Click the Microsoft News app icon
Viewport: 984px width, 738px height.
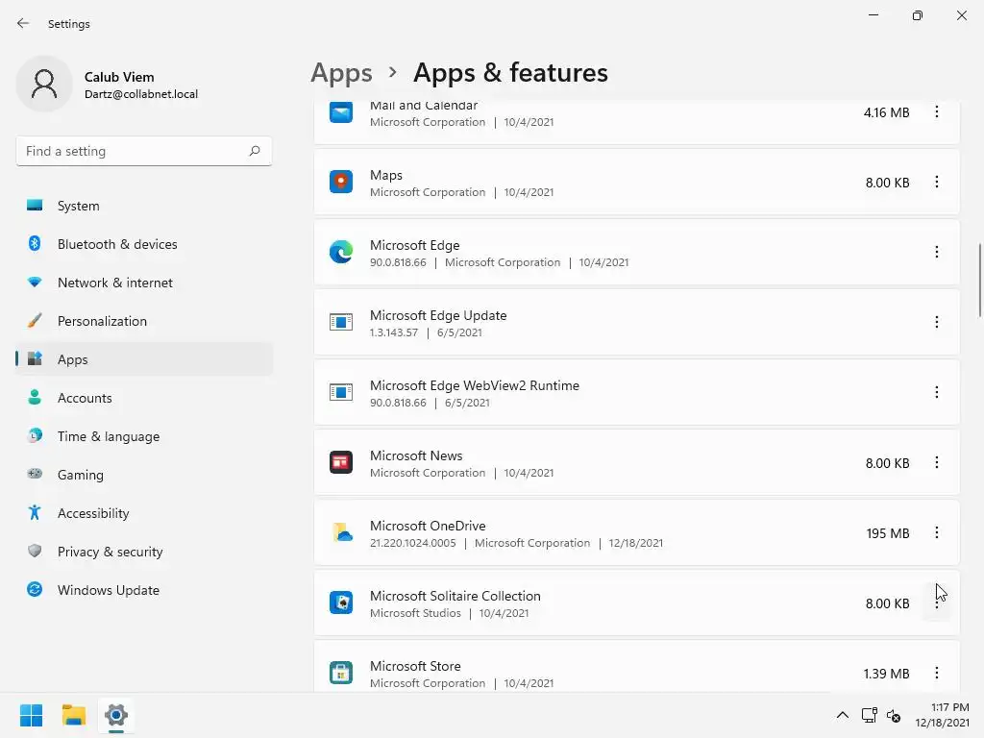pyautogui.click(x=341, y=463)
